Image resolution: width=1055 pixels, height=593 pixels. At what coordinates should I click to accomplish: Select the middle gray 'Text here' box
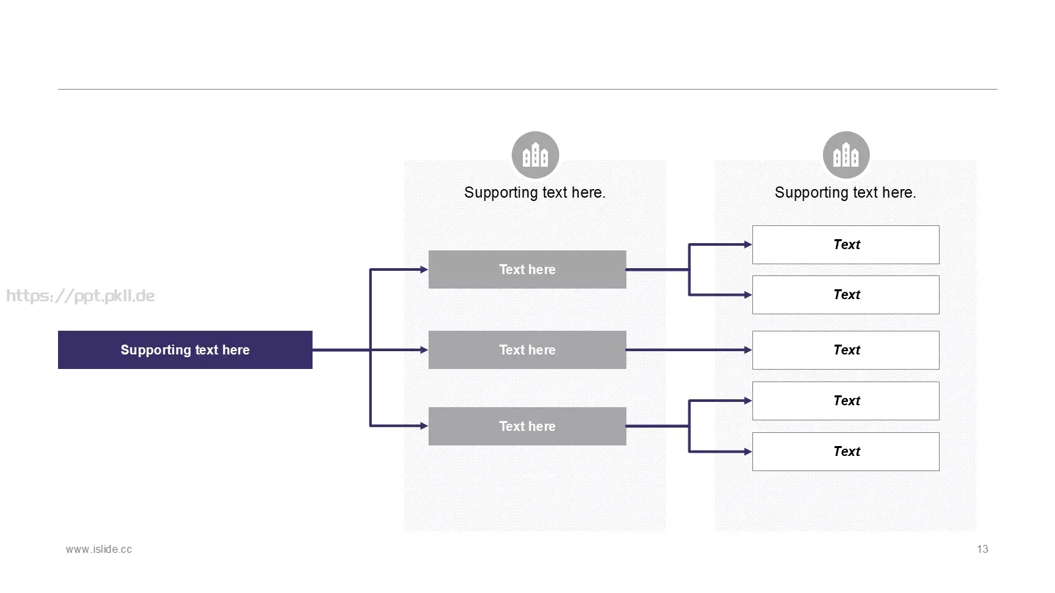pyautogui.click(x=527, y=350)
